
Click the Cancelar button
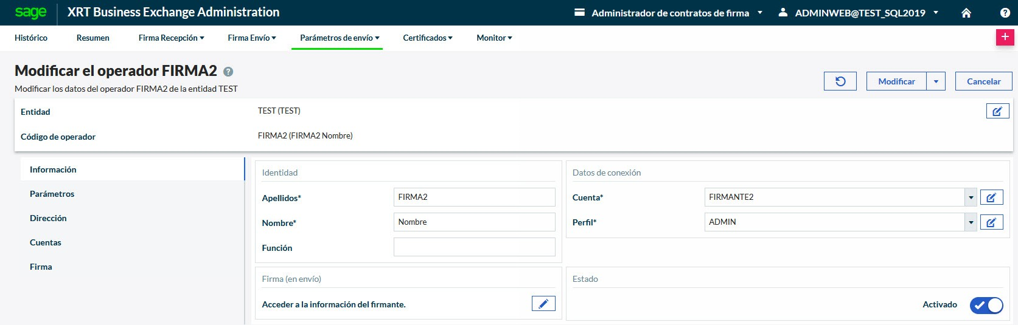point(983,81)
